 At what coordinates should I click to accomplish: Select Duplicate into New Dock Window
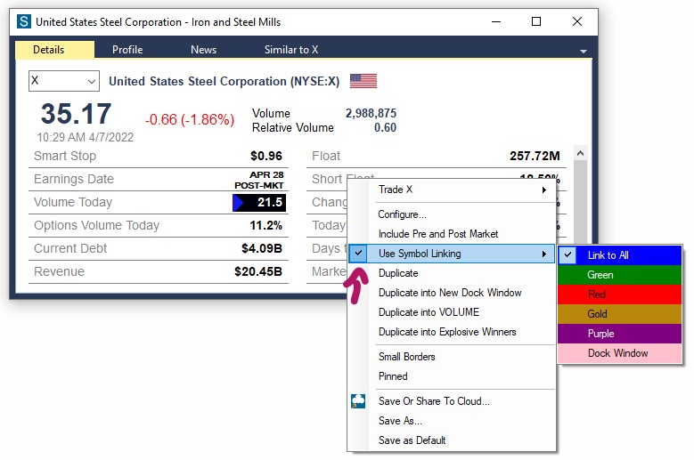(450, 293)
